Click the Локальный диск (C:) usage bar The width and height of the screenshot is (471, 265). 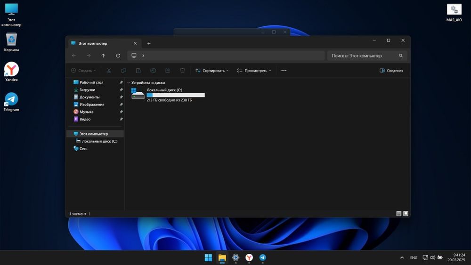(176, 95)
